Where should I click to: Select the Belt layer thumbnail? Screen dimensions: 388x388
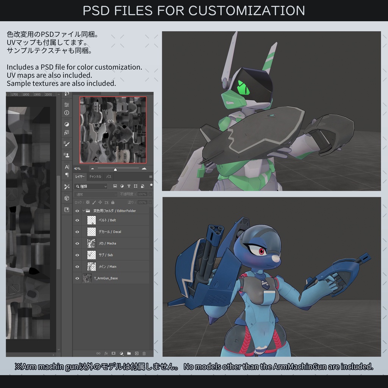[92, 220]
